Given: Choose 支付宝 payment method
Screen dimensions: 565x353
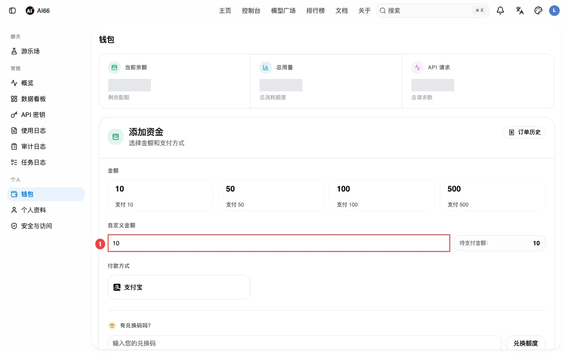Looking at the screenshot, I should tap(179, 287).
